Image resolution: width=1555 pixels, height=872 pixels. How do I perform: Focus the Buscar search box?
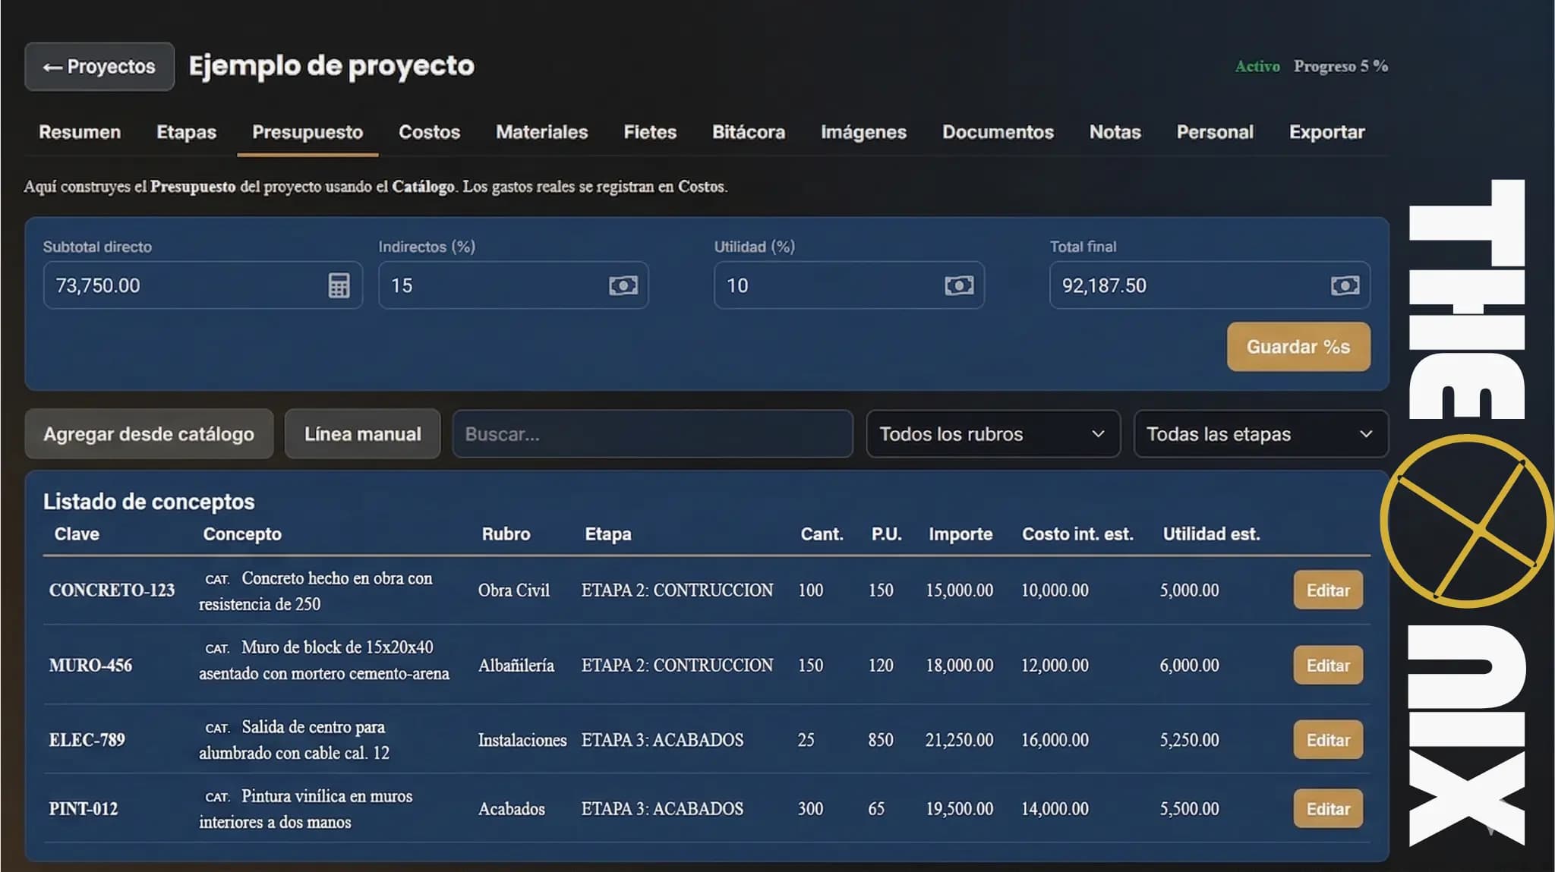coord(652,434)
